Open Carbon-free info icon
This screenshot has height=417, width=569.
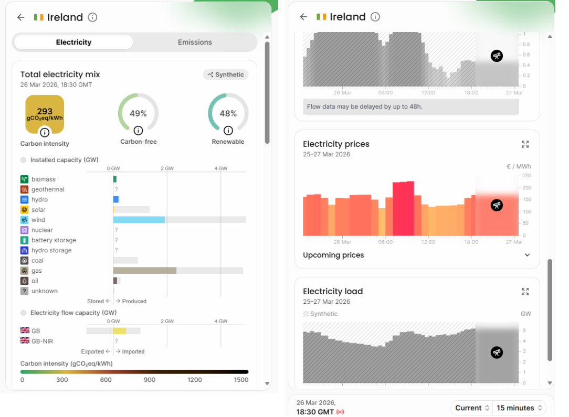click(138, 130)
